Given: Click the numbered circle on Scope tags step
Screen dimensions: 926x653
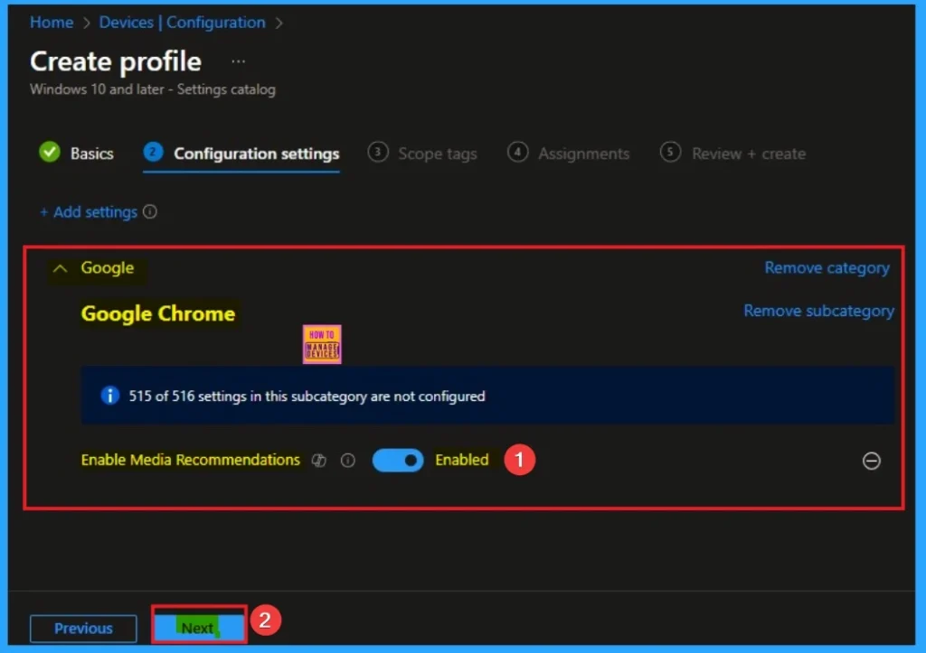Looking at the screenshot, I should click(377, 153).
